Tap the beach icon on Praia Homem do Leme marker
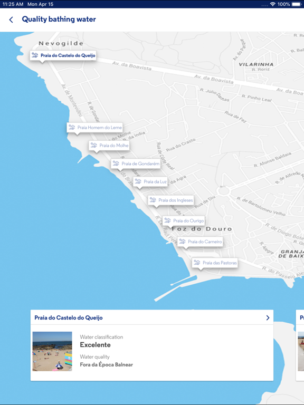Viewport: 304px width, 405px height. (72, 127)
